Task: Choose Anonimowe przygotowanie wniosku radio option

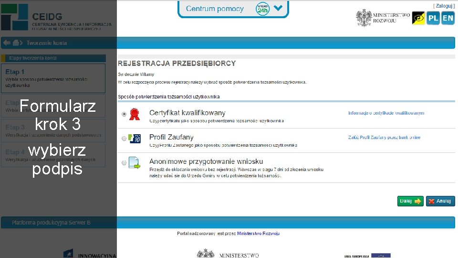Action: point(124,162)
